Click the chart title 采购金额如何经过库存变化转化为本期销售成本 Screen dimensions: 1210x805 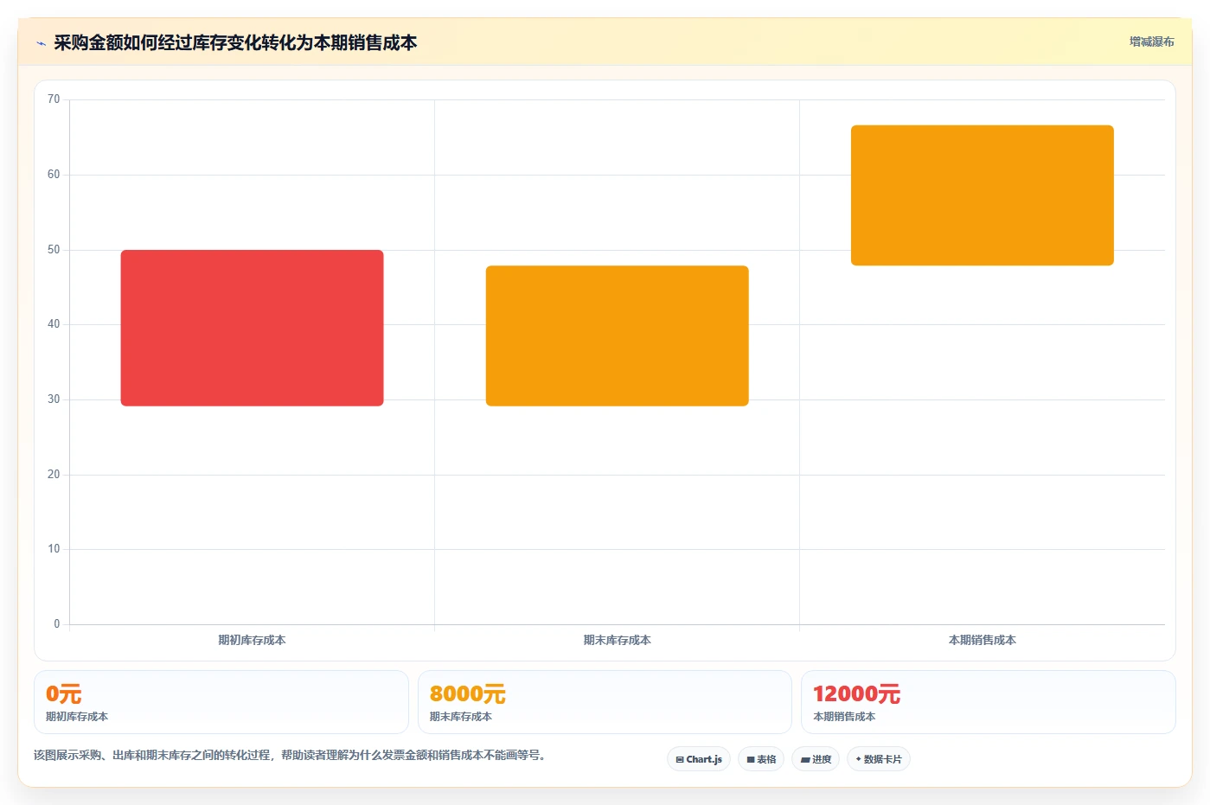[x=235, y=42]
